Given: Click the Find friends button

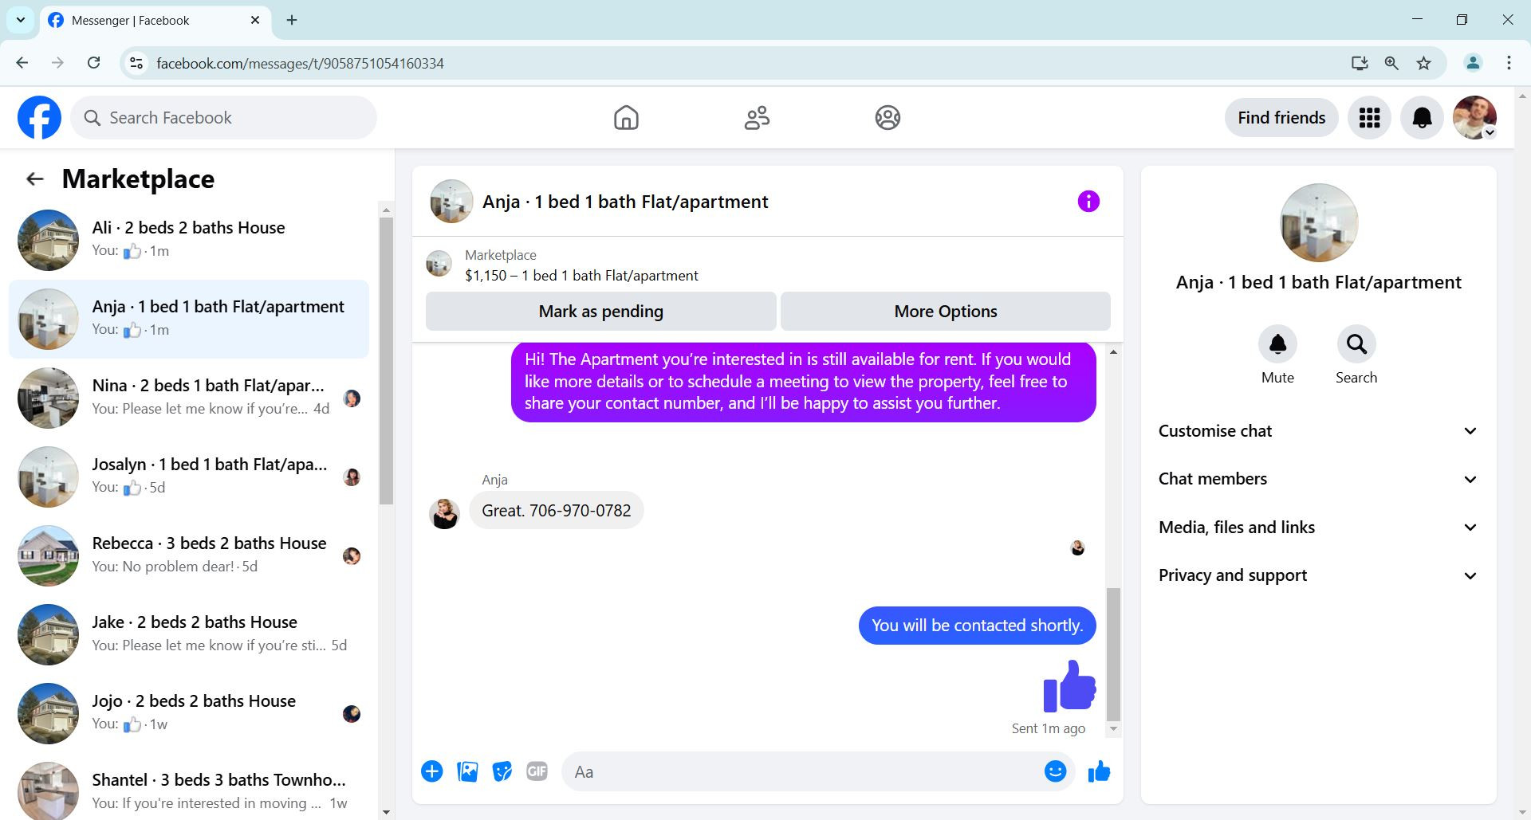Looking at the screenshot, I should point(1281,118).
